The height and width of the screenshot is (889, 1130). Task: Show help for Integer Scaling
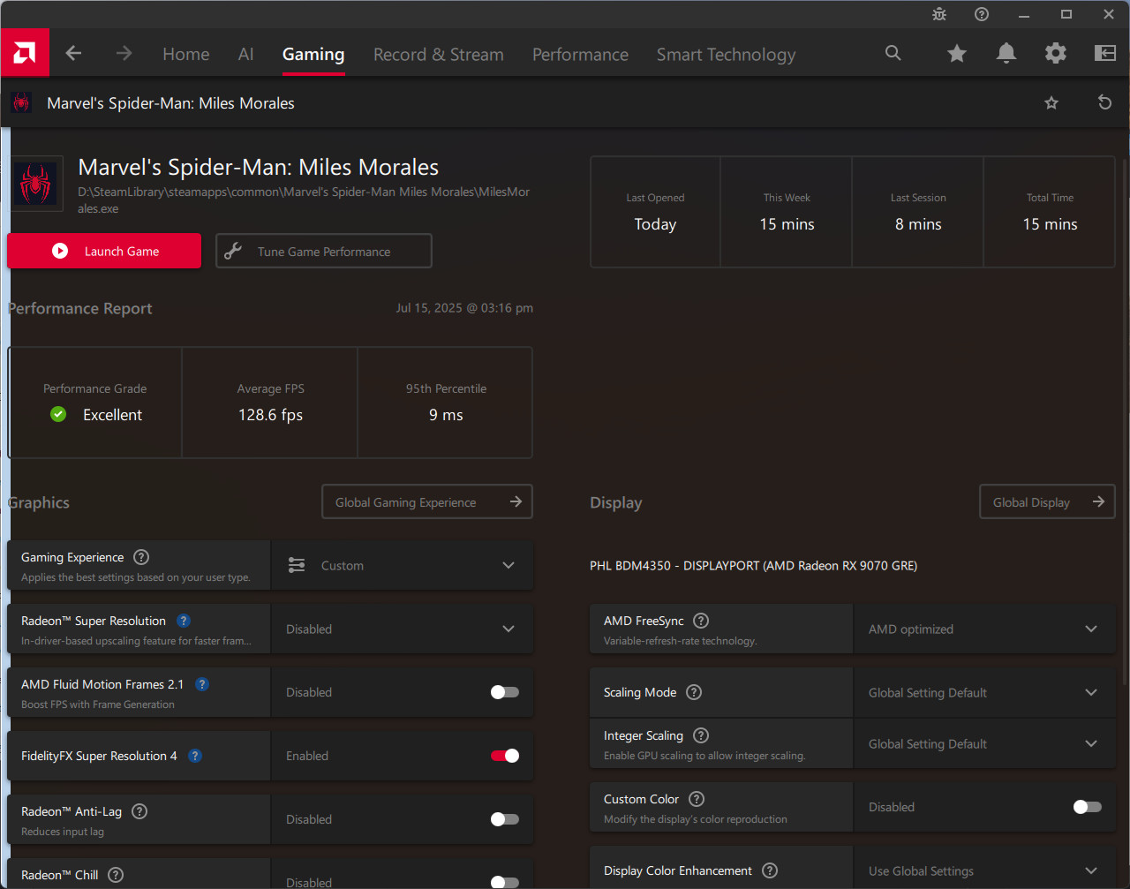click(701, 735)
